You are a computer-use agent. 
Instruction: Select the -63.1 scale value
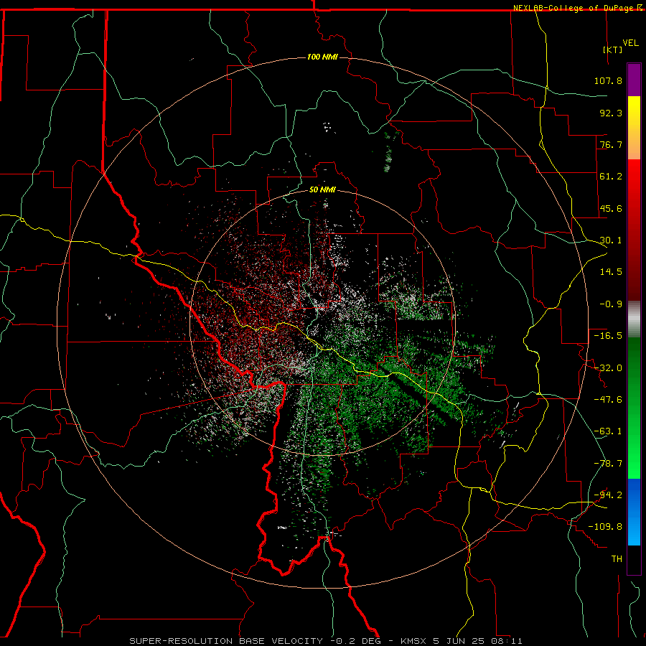[x=608, y=431]
